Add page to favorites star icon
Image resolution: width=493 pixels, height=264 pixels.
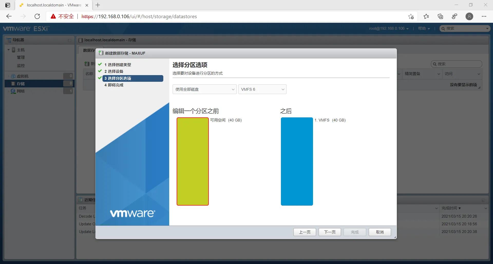pyautogui.click(x=411, y=16)
